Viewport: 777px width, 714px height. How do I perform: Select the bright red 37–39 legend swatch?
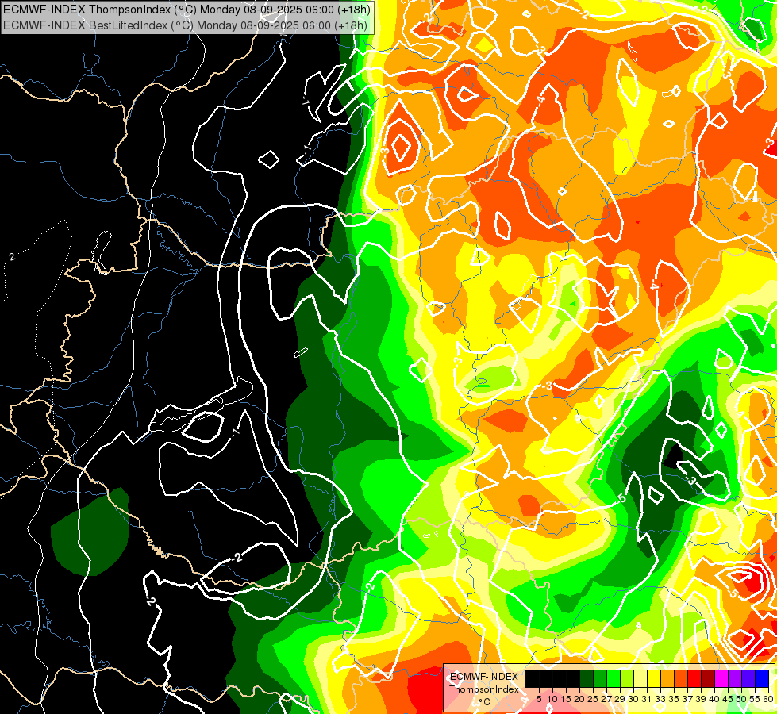coord(694,678)
